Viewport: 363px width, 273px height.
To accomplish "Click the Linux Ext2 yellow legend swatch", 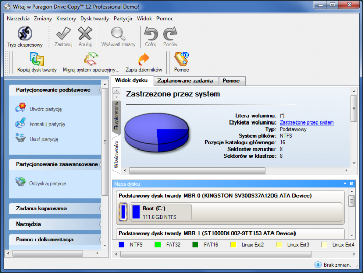I will point(233,245).
